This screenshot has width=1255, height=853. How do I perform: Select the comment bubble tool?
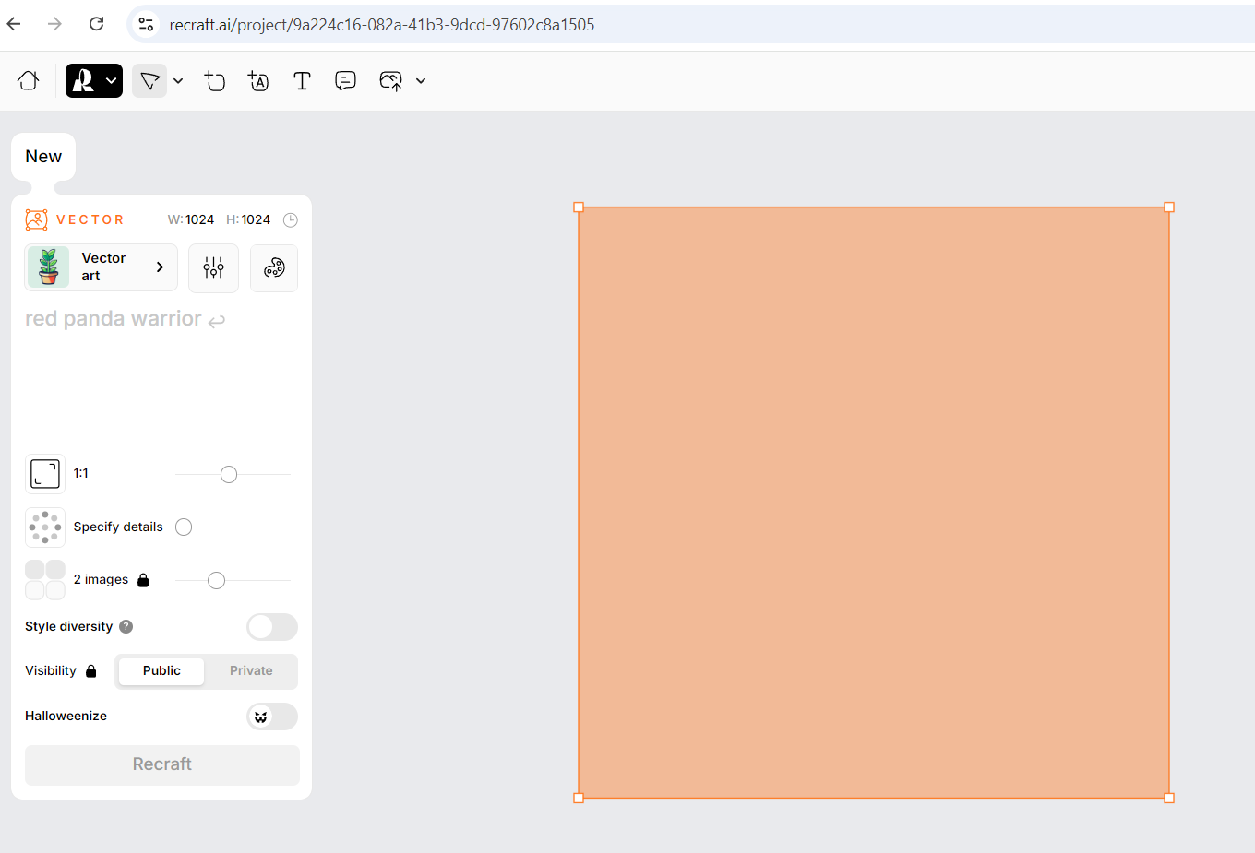[345, 81]
